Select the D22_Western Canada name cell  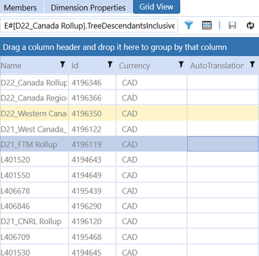[x=34, y=113]
